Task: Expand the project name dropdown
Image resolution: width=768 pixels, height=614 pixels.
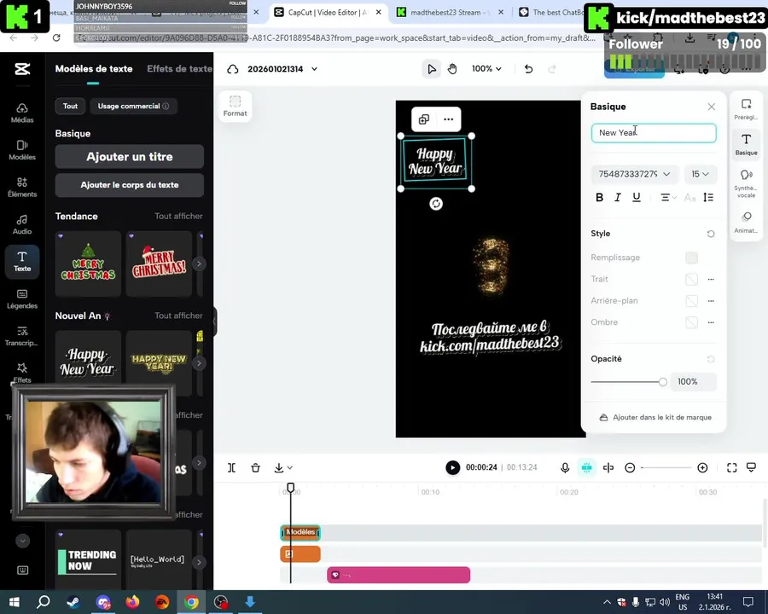Action: pyautogui.click(x=314, y=69)
